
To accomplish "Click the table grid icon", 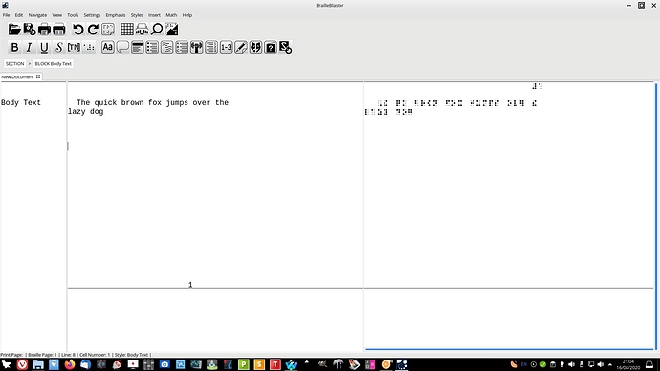I will coord(126,30).
